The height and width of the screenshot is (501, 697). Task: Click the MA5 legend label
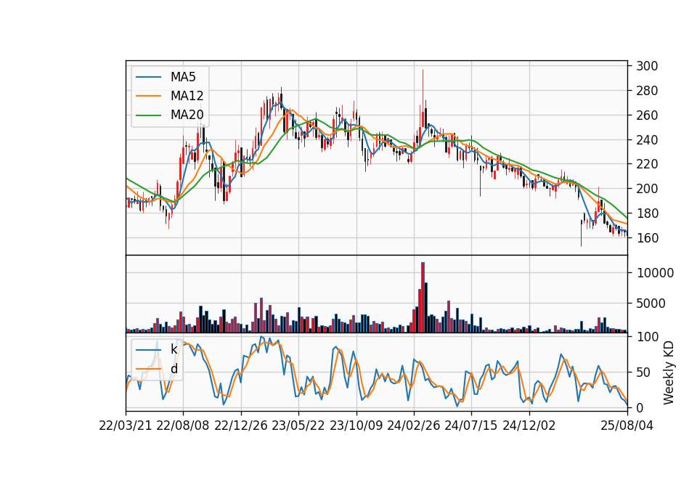coord(183,77)
